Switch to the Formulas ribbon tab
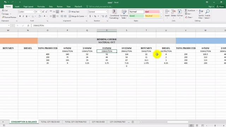The image size is (226, 127). click(x=41, y=7)
